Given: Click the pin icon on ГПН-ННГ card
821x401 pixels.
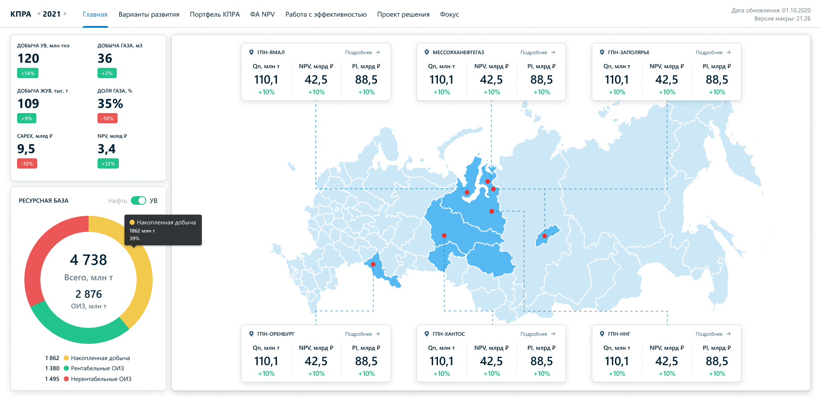Looking at the screenshot, I should tap(602, 334).
